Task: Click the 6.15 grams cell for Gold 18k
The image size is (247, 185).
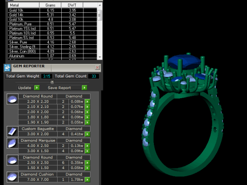Action: point(50,10)
